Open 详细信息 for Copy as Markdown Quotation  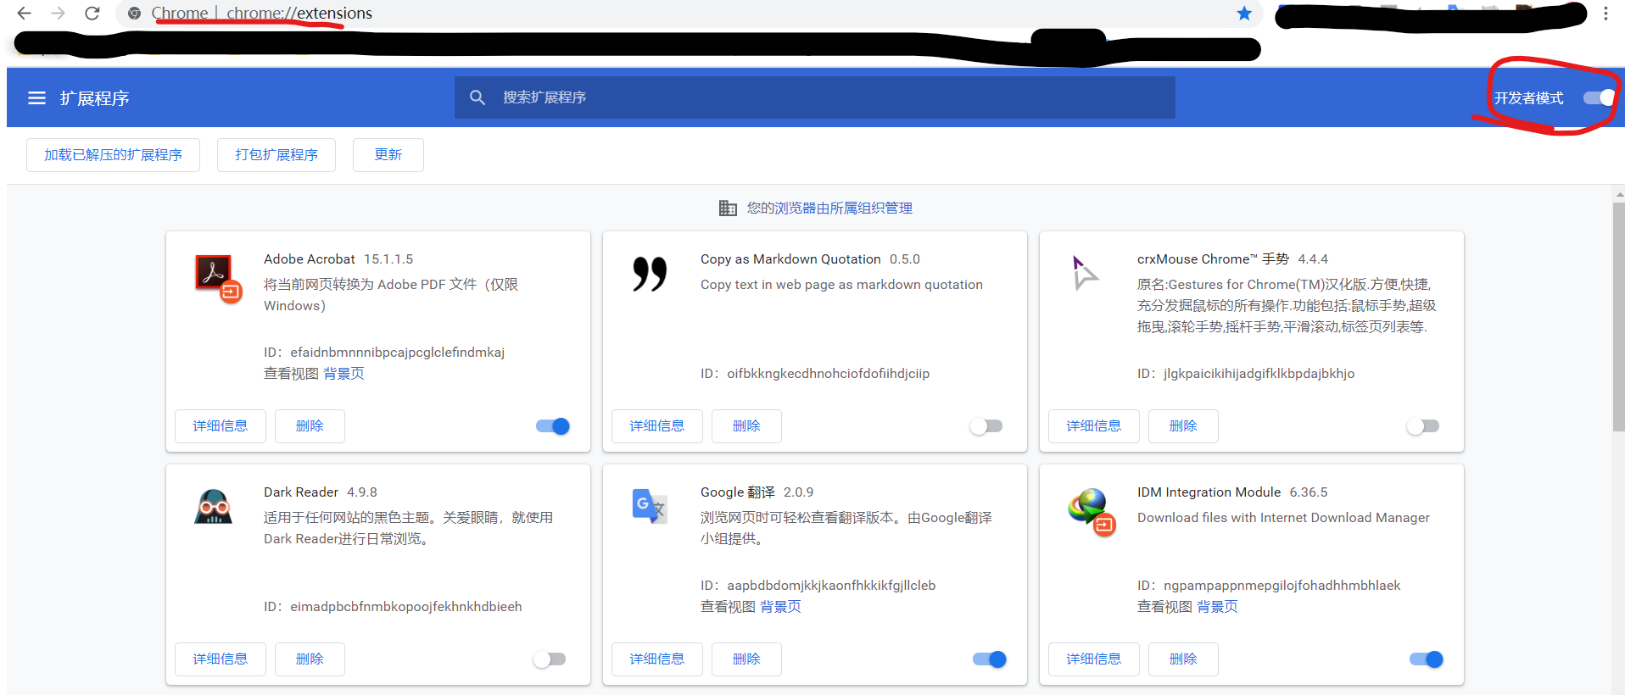[x=657, y=426]
